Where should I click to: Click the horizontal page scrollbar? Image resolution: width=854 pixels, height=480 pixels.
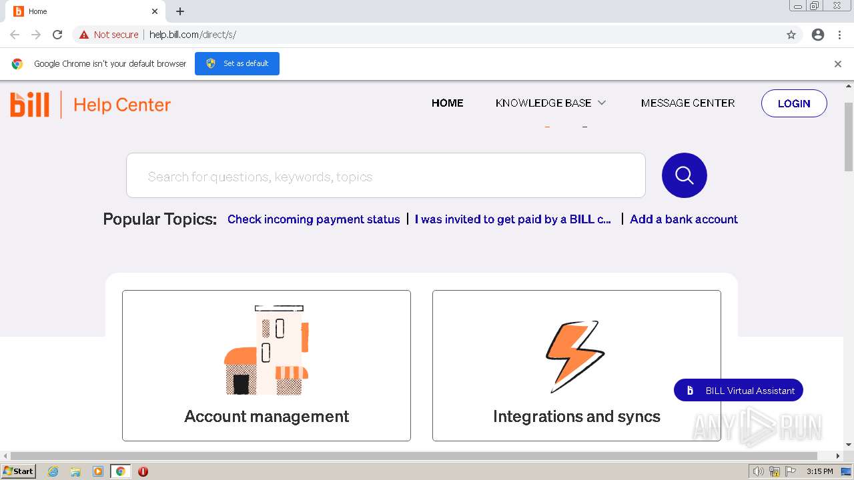point(414,456)
